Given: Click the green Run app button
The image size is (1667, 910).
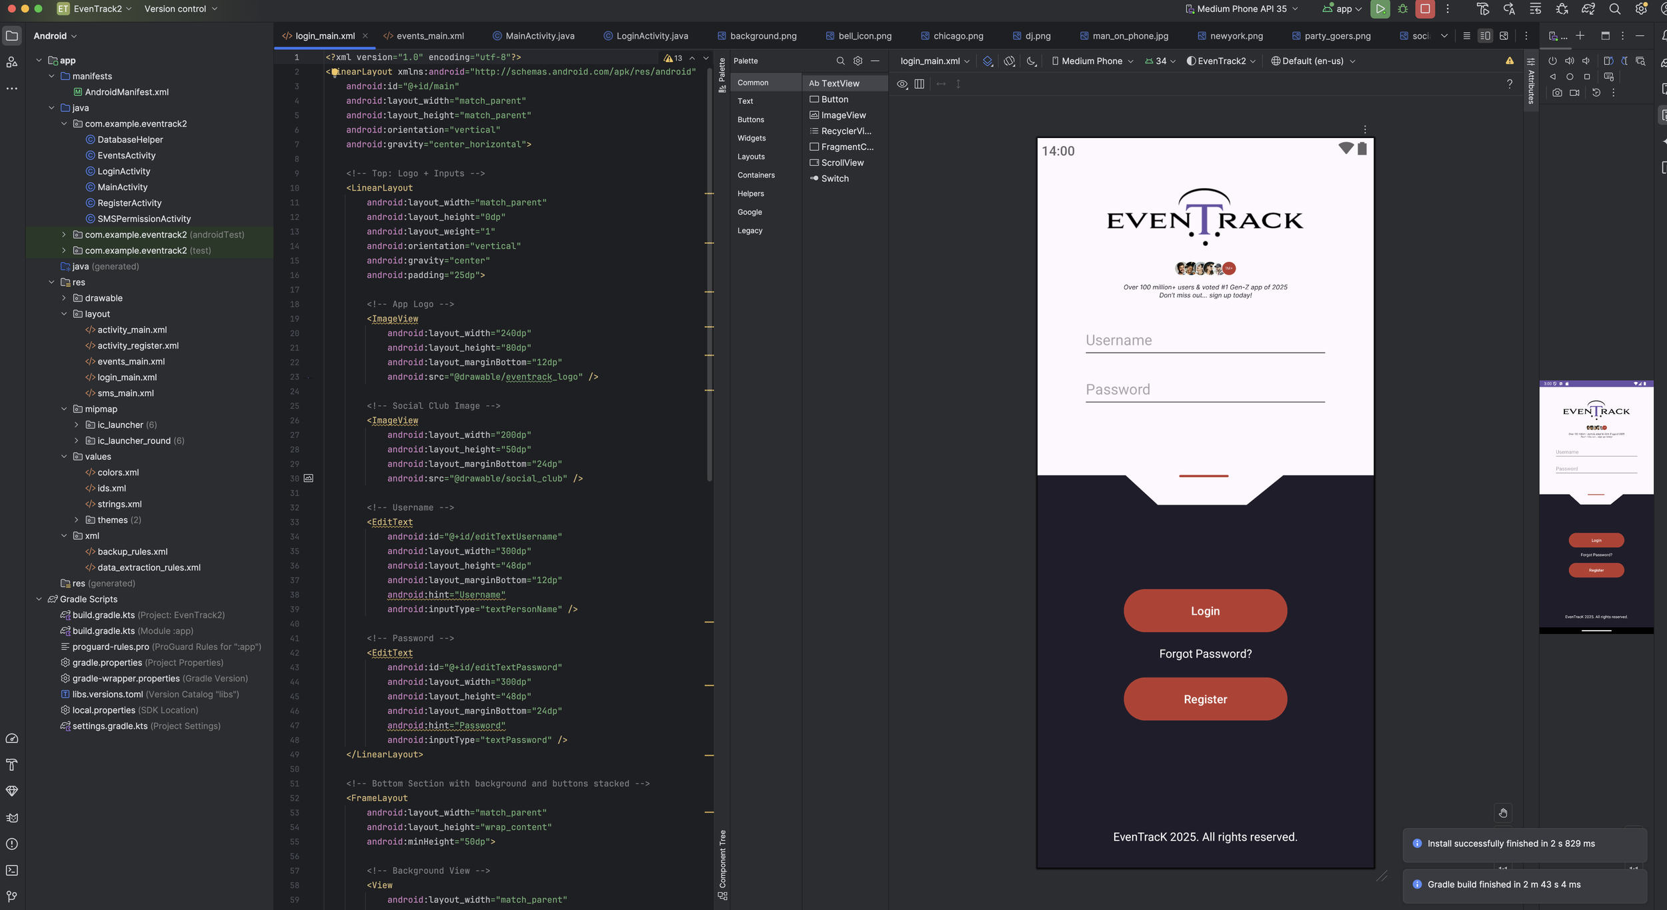Looking at the screenshot, I should [x=1380, y=9].
